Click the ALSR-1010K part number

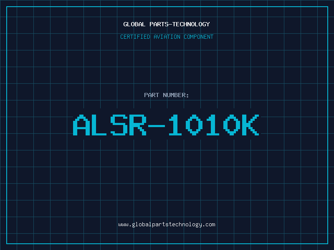[166, 125]
